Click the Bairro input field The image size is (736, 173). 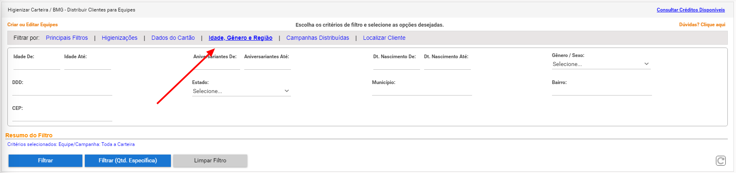(x=602, y=91)
